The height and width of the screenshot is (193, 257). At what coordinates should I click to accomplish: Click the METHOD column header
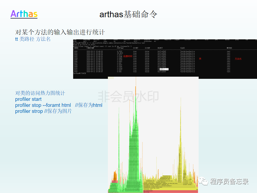[x=229, y=48]
